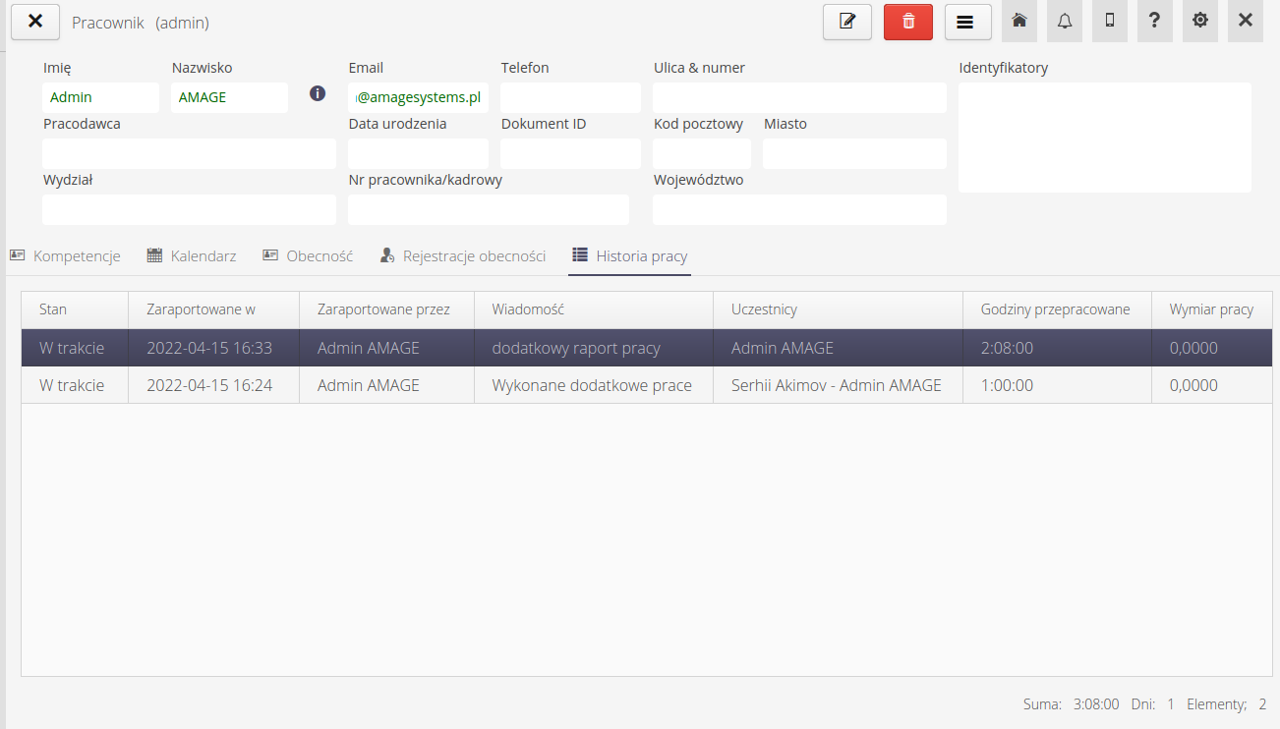The height and width of the screenshot is (729, 1280).
Task: Select row 'dodatkowy raport pracy'
Action: click(x=575, y=348)
